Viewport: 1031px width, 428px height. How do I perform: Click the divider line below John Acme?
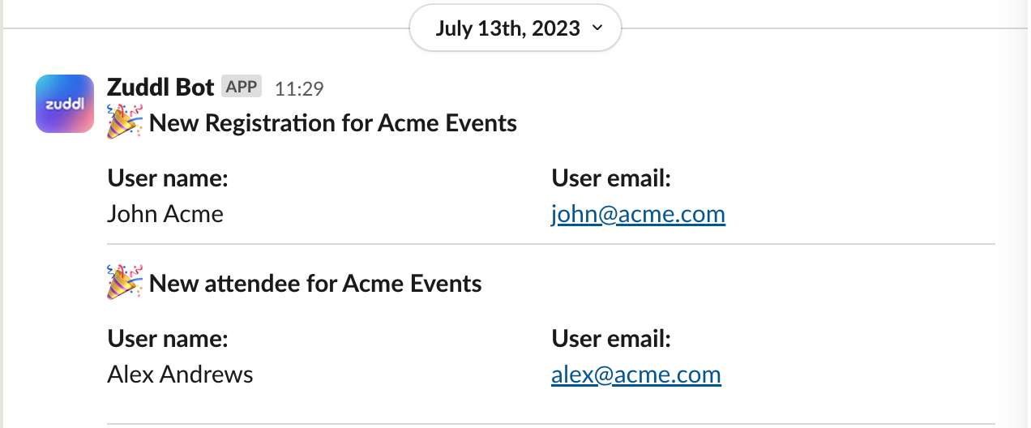pyautogui.click(x=550, y=244)
